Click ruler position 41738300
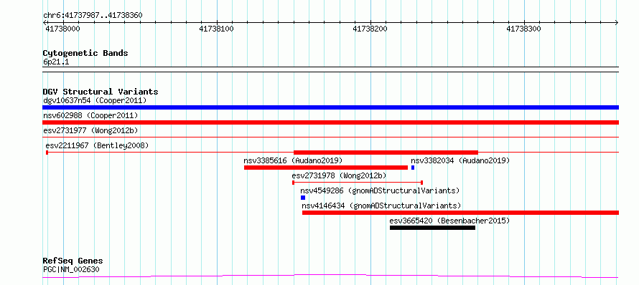The image size is (639, 285). (x=523, y=29)
